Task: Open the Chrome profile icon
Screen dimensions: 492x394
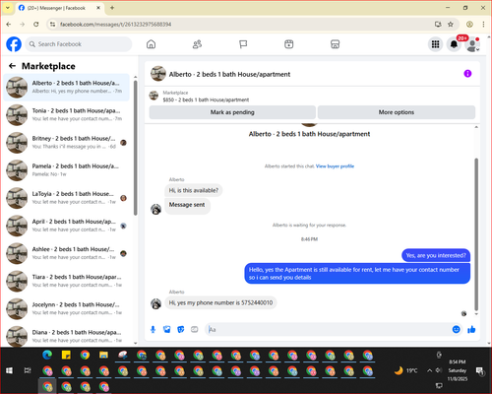Action: pos(469,25)
